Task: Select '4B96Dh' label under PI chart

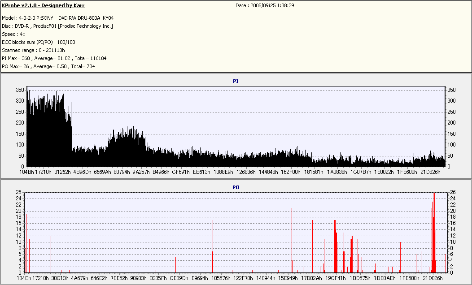Action: coord(82,172)
